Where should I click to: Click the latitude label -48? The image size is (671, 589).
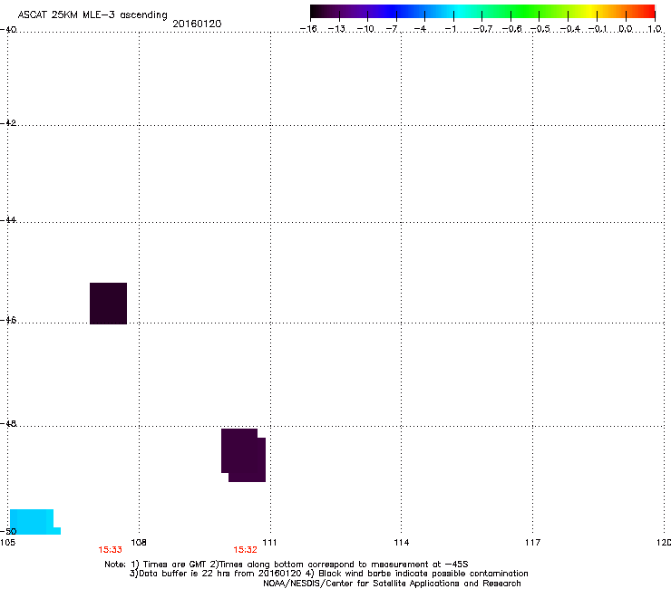coord(8,423)
